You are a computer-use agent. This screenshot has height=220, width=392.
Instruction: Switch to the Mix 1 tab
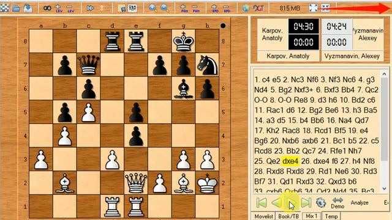312,216
